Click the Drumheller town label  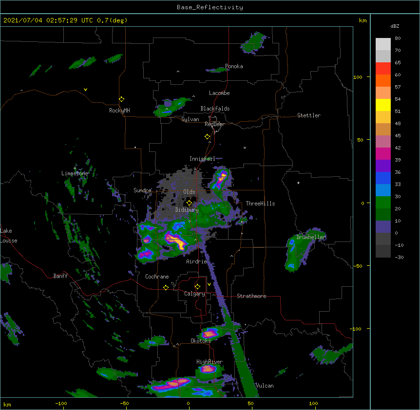[311, 237]
